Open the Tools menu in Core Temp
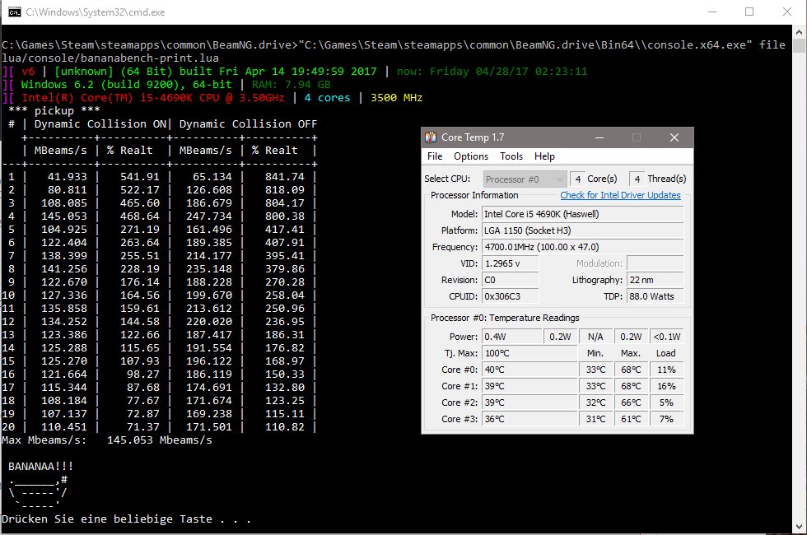Screen dimensions: 807x535 tap(511, 156)
